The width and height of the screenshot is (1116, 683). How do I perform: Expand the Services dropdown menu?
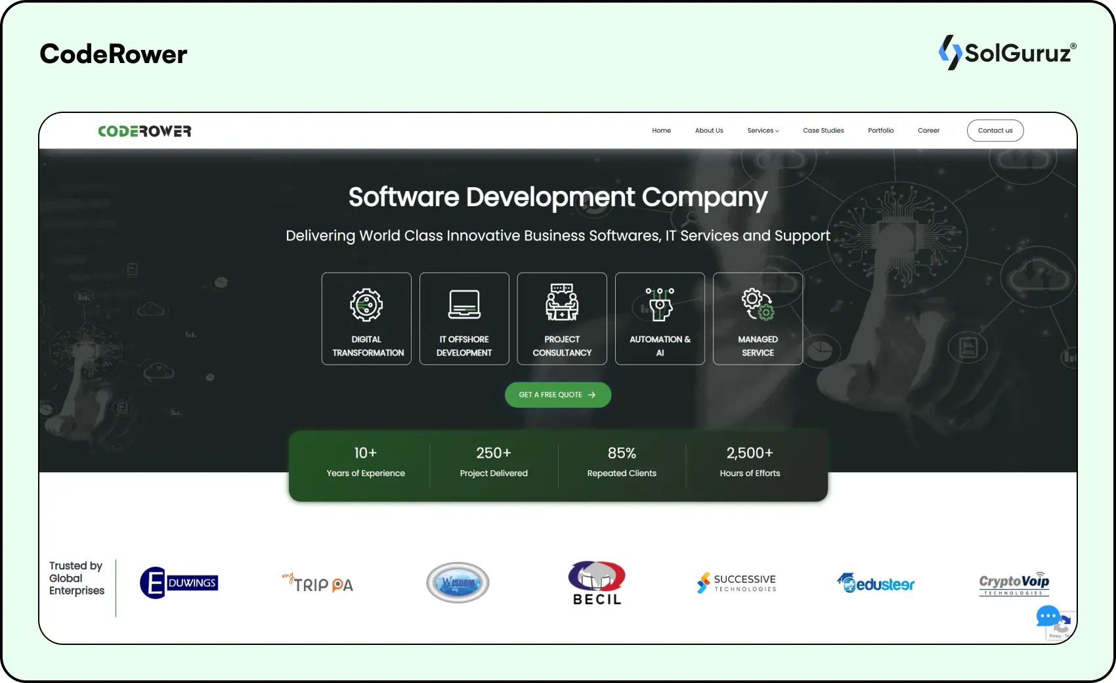coord(763,130)
